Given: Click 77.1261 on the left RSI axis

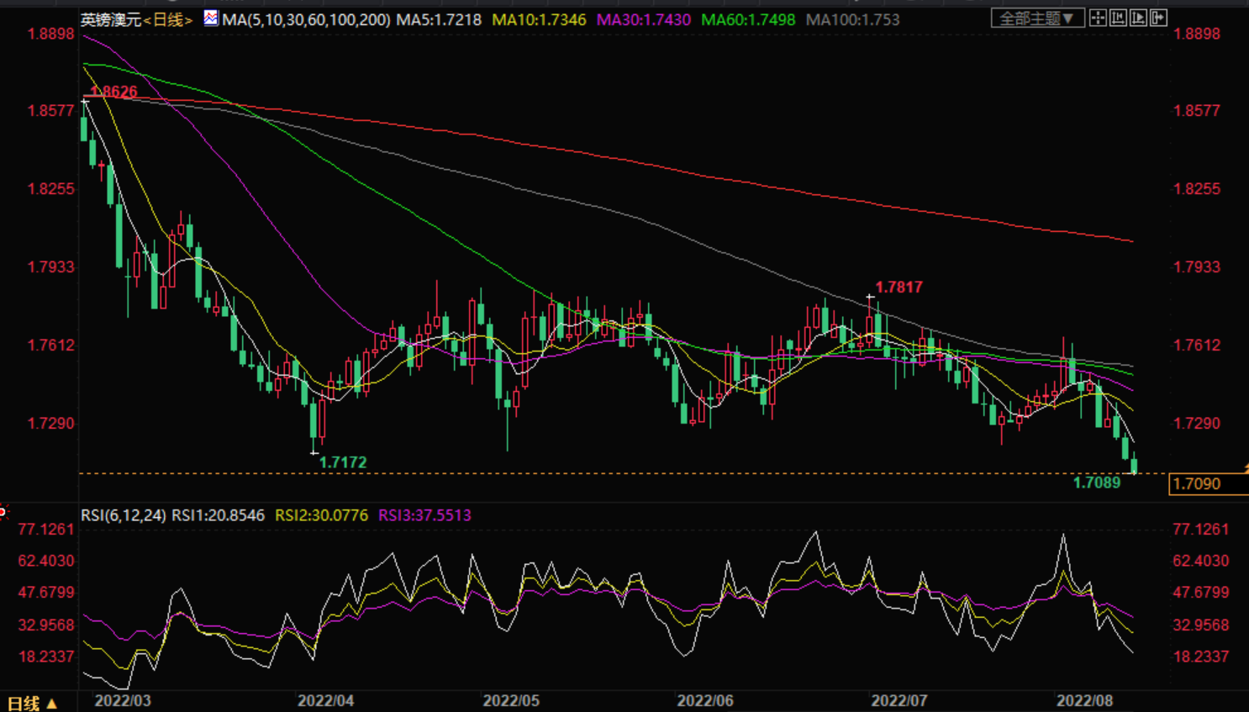Looking at the screenshot, I should [47, 529].
